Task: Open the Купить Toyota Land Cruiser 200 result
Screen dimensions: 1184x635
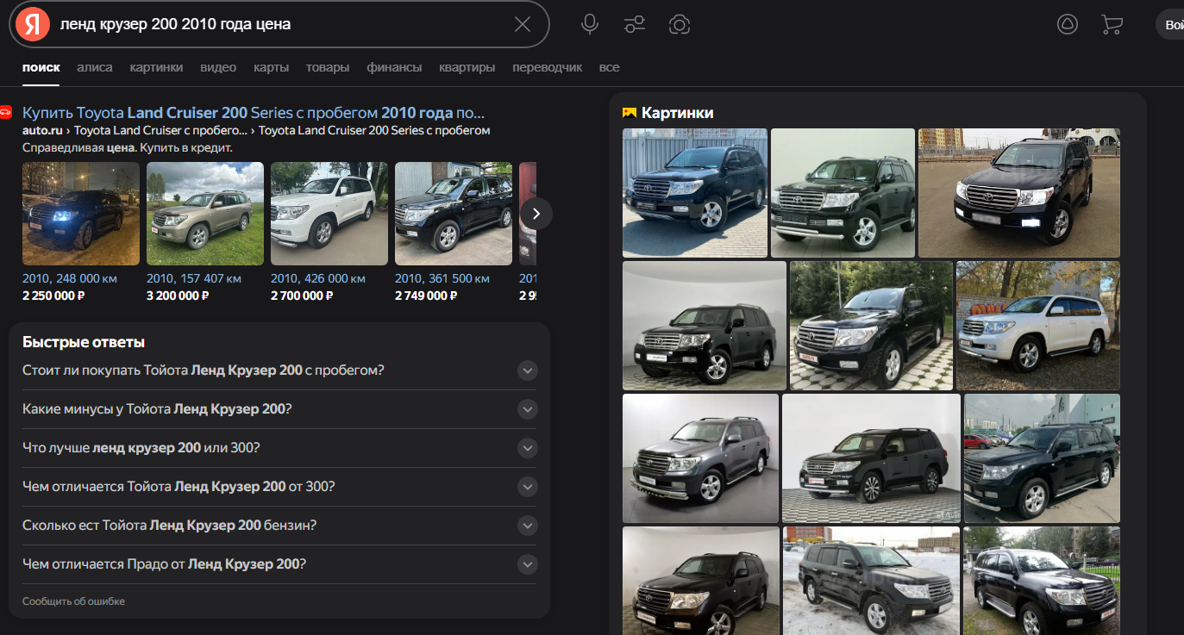Action: pos(254,113)
